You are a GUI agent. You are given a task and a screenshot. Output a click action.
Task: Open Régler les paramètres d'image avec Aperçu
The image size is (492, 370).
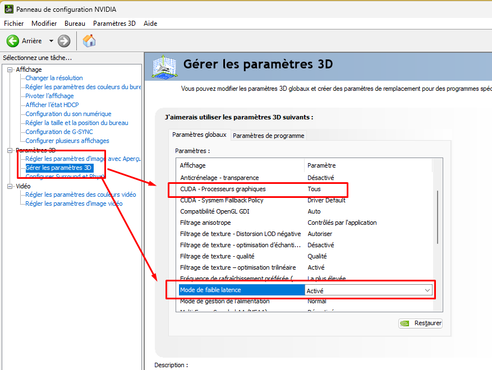83,159
